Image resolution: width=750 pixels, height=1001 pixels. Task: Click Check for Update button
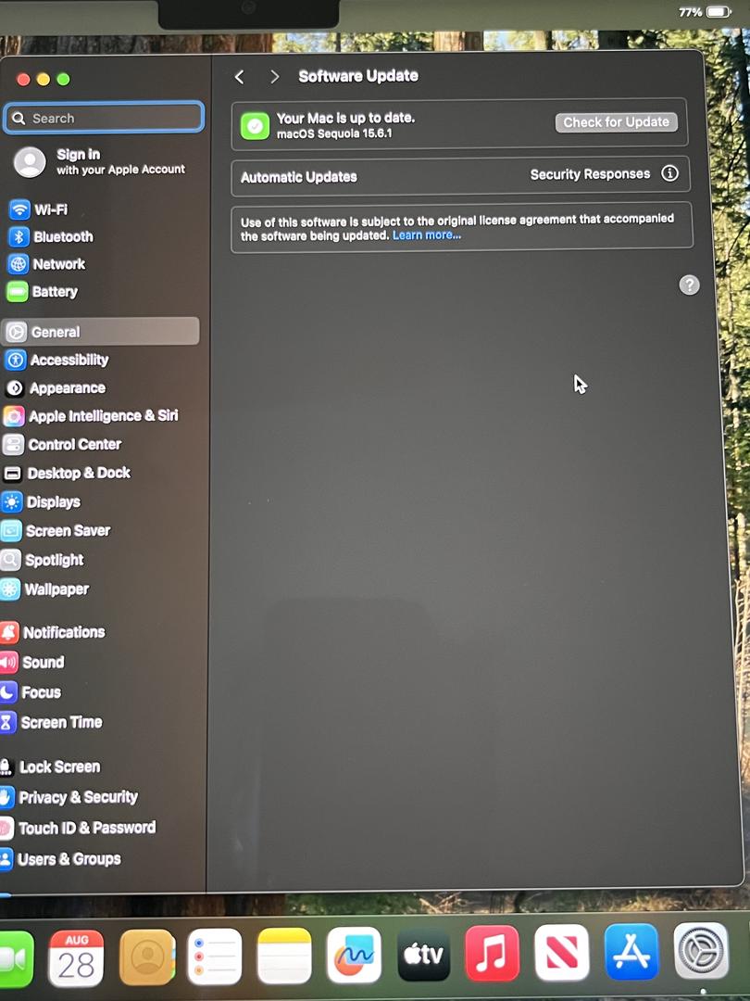click(616, 122)
